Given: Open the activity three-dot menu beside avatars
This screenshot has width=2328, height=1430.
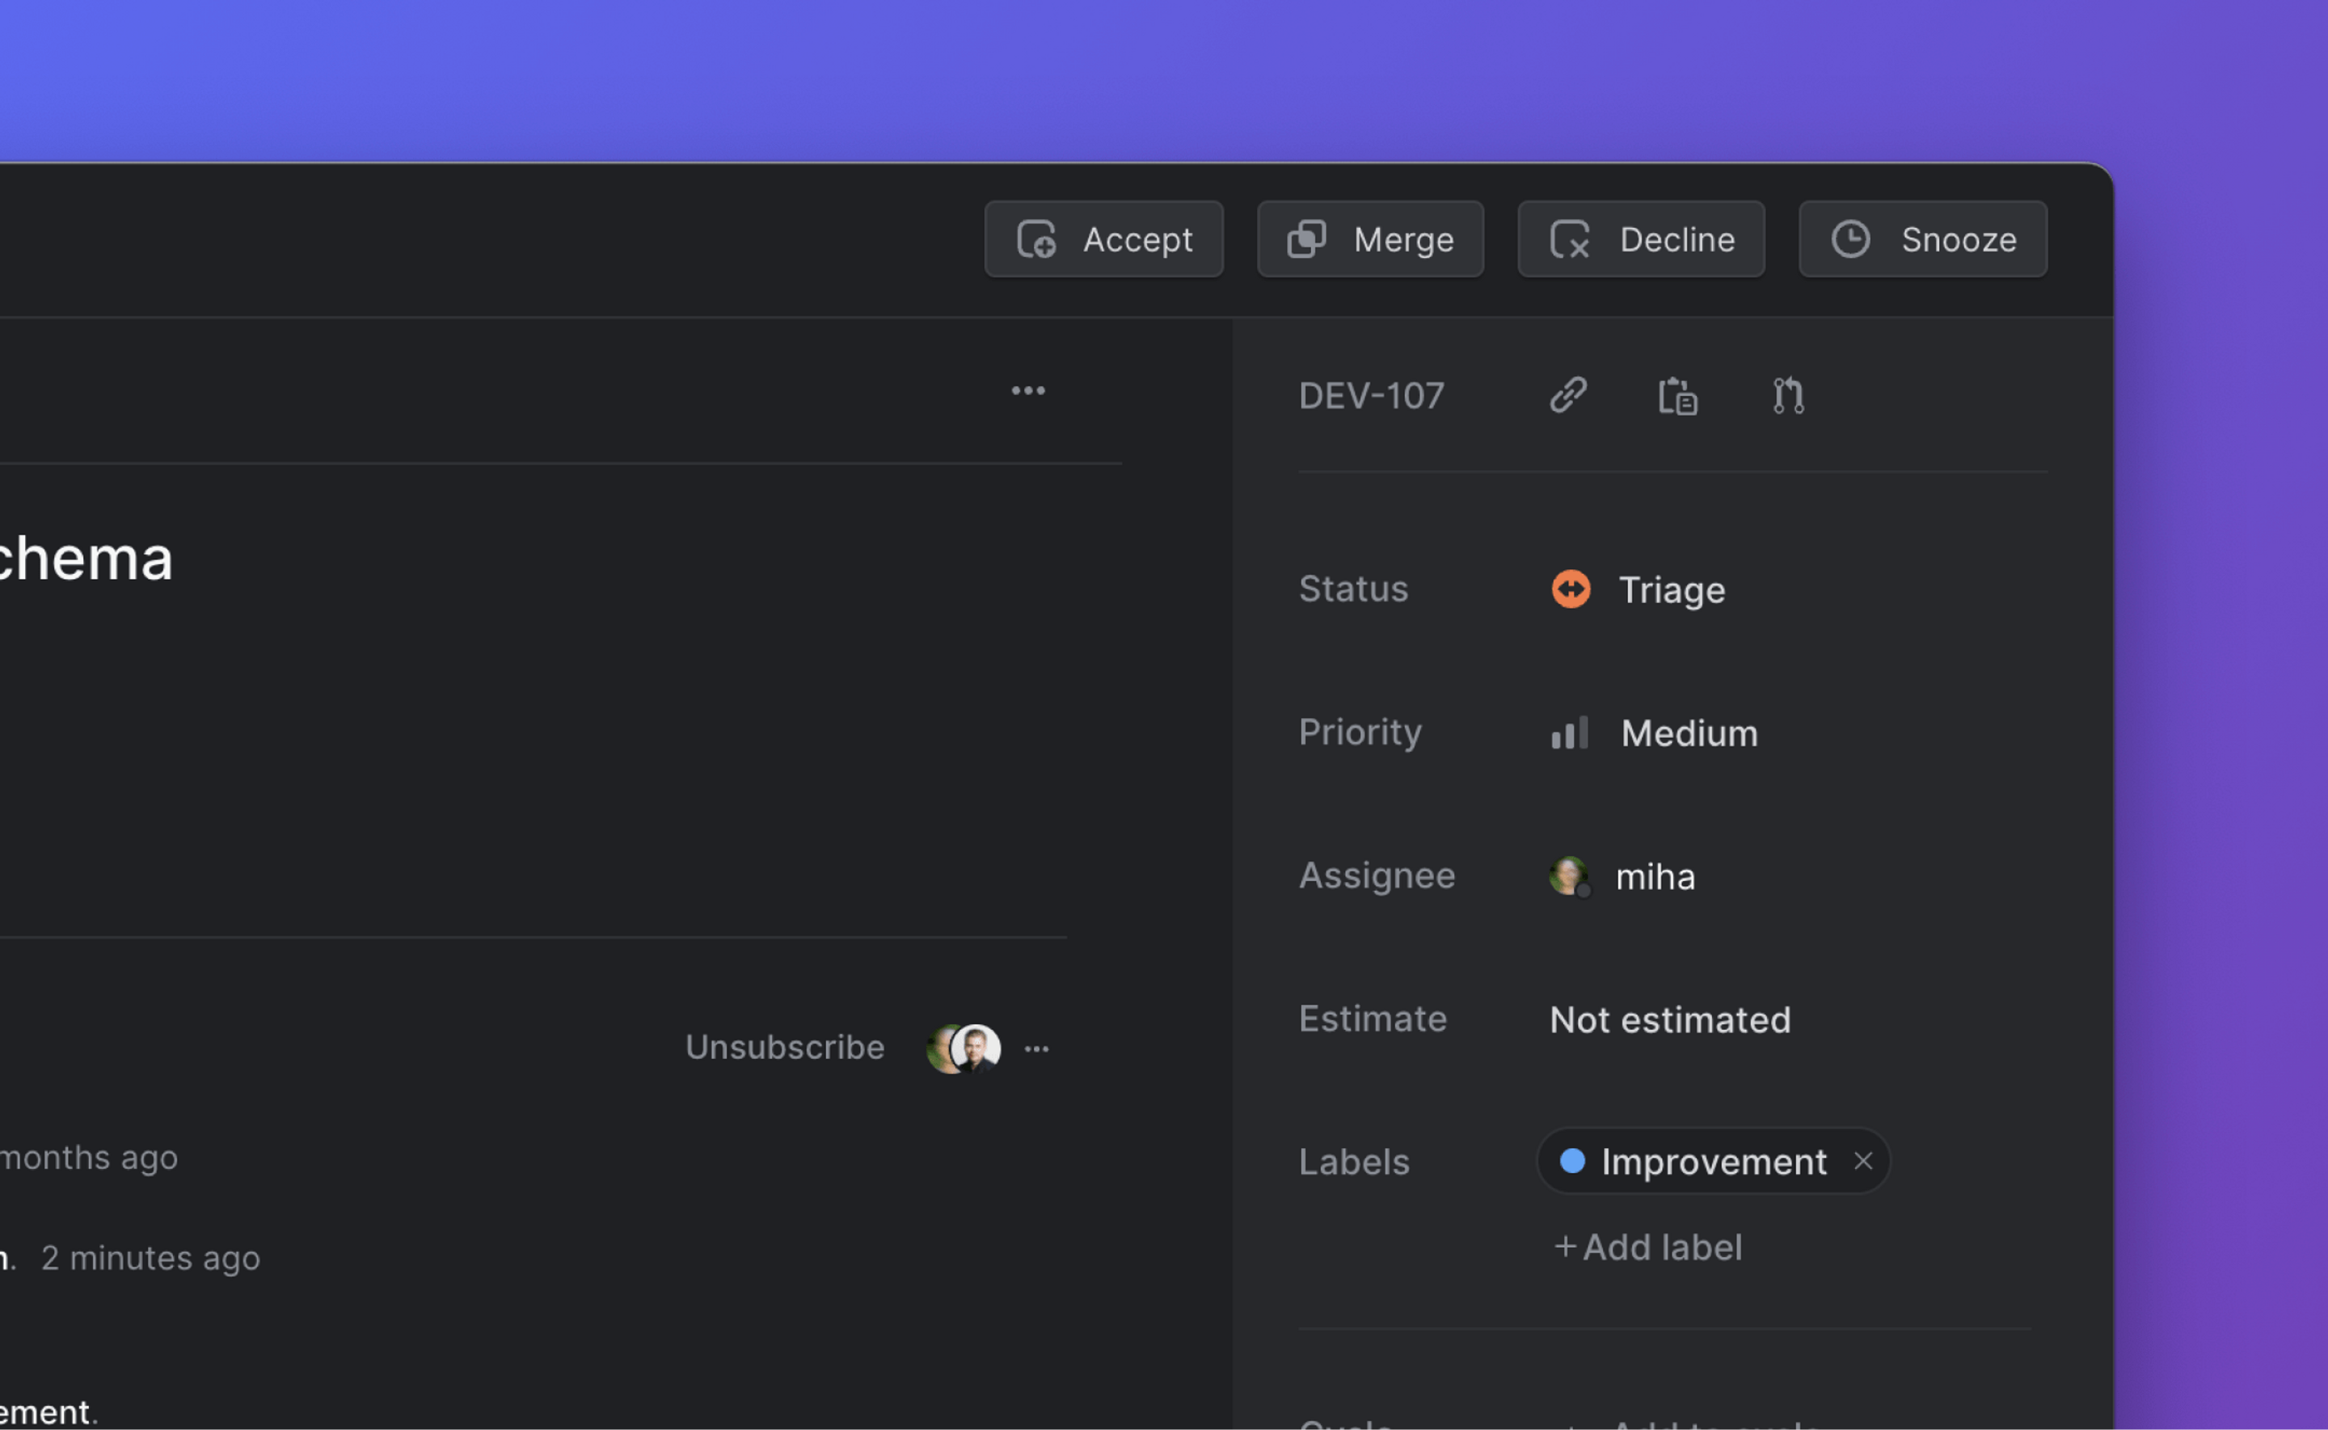Looking at the screenshot, I should click(1036, 1049).
